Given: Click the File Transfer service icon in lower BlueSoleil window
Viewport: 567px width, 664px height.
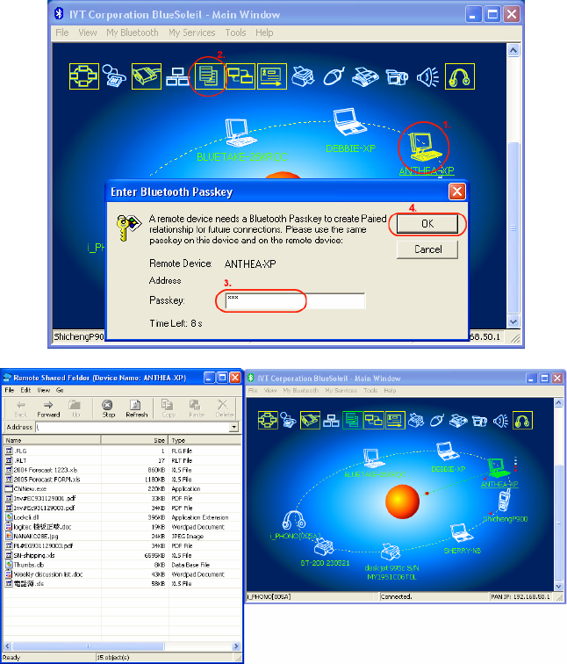Looking at the screenshot, I should coord(352,421).
